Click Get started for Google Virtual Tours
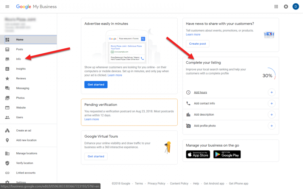Image resolution: width=303 pixels, height=189 pixels. 96,156
